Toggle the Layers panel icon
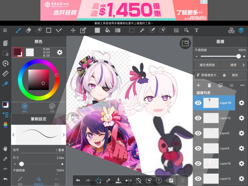The height and width of the screenshot is (186, 248). pos(241,30)
